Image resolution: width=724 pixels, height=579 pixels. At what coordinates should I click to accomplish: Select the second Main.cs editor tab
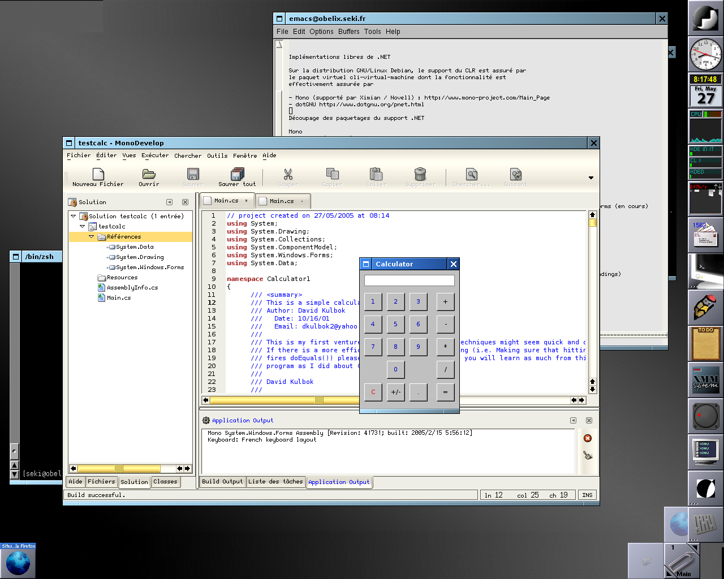pyautogui.click(x=282, y=201)
